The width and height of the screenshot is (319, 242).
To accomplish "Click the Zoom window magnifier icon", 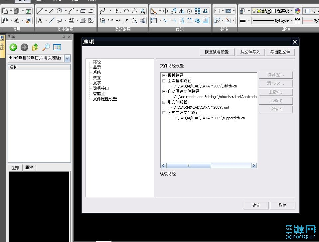I will [x=5, y=21].
